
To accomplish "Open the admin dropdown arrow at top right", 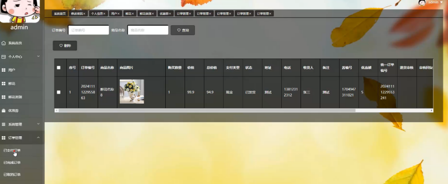I will point(441,2).
